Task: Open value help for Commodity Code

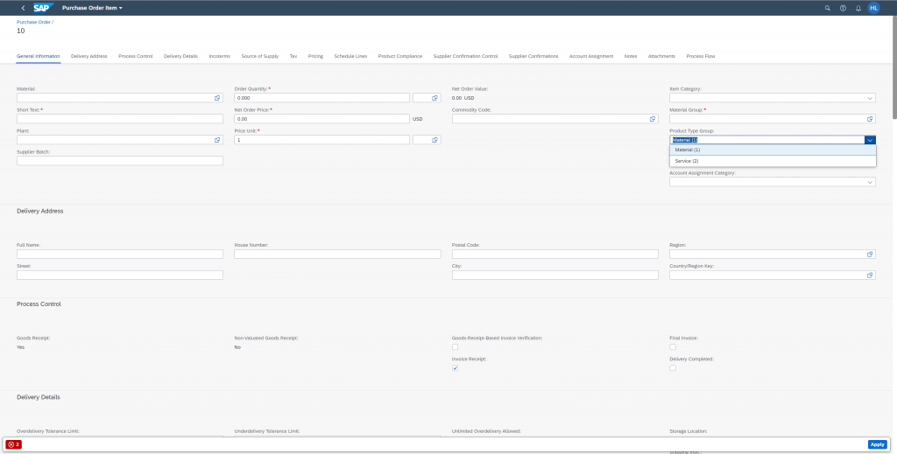Action: click(x=652, y=119)
